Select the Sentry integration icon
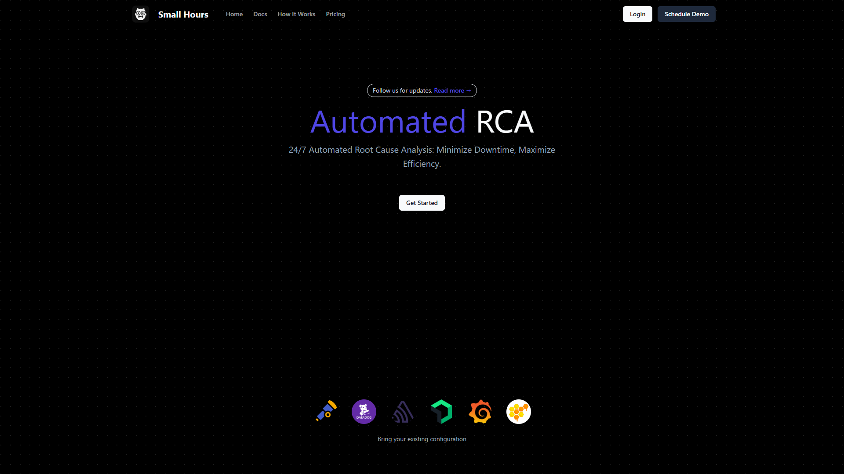Screen dimensions: 844x474 point(403,412)
